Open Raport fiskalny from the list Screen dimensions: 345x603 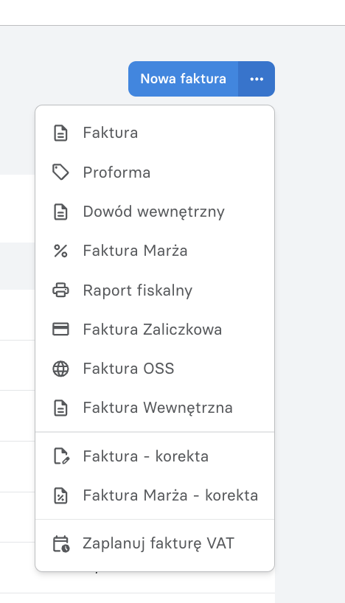click(x=155, y=290)
